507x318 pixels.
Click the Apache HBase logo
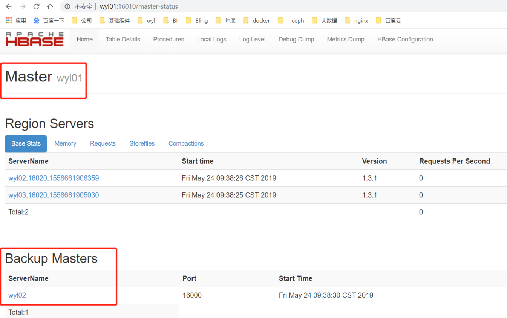click(x=34, y=39)
